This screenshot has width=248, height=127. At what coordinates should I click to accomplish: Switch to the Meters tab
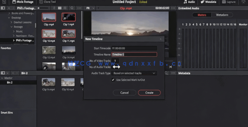click(202, 15)
